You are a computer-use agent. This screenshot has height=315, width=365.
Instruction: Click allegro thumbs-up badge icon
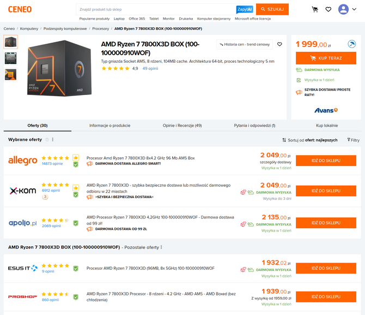(x=76, y=157)
